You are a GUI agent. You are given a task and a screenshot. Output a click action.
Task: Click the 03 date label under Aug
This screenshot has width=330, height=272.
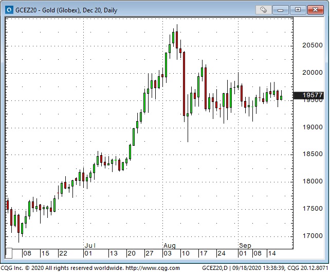(x=168, y=253)
